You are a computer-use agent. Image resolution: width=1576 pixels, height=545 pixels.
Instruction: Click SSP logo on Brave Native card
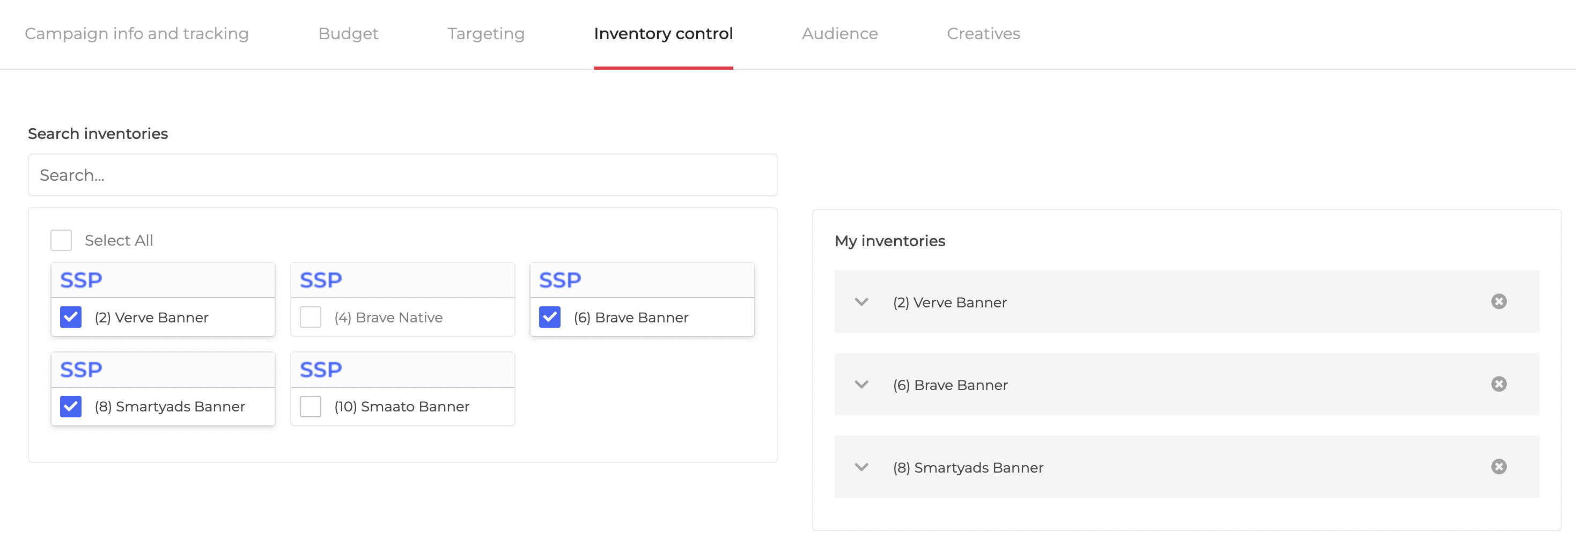[321, 280]
